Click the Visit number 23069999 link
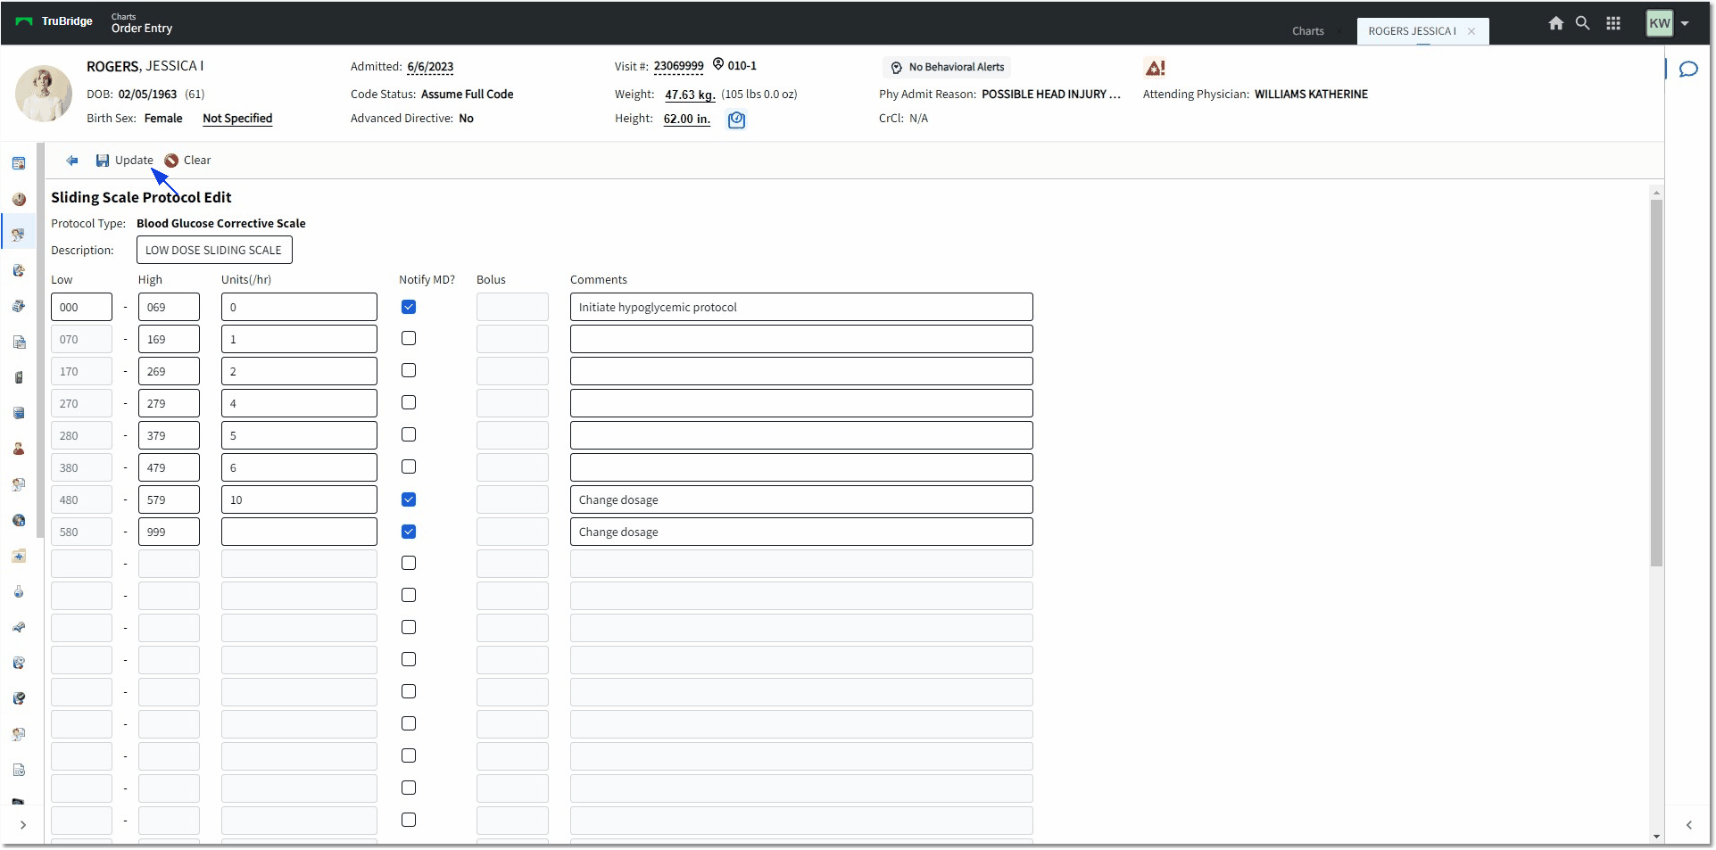Viewport: 1716px width, 850px height. pyautogui.click(x=678, y=66)
